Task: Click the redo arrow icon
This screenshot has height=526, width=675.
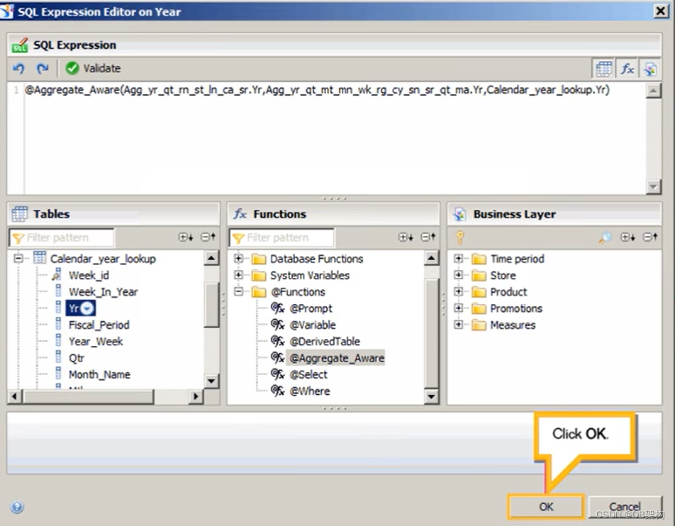Action: [43, 68]
